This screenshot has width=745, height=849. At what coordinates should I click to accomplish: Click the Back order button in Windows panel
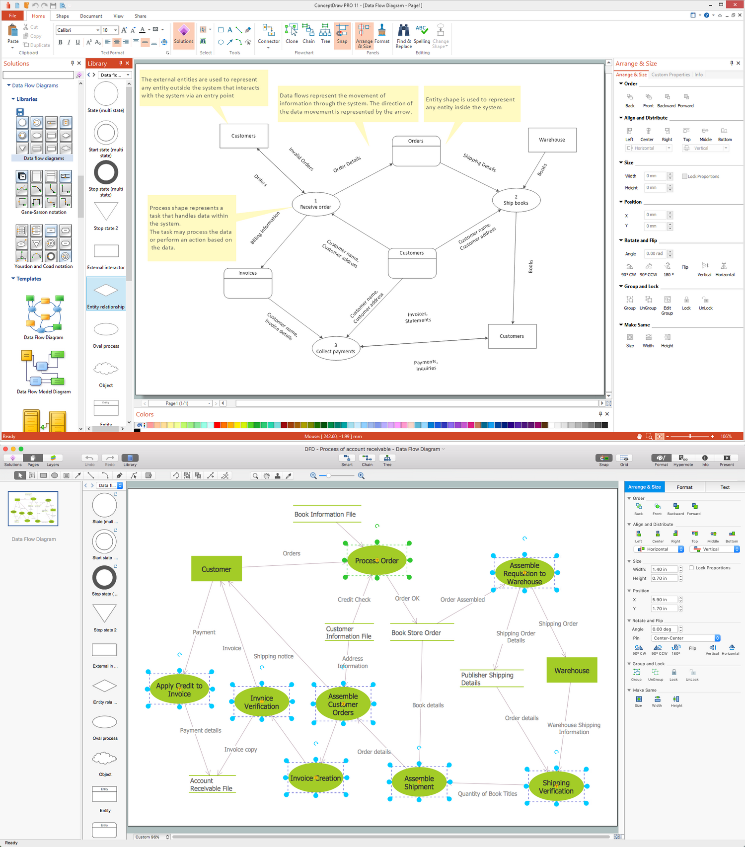pyautogui.click(x=630, y=100)
